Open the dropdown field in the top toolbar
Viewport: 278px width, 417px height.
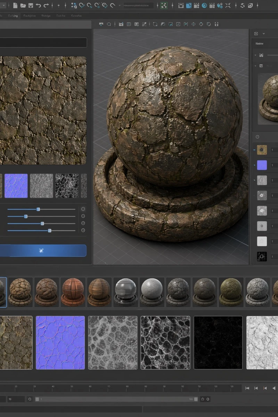(x=138, y=6)
